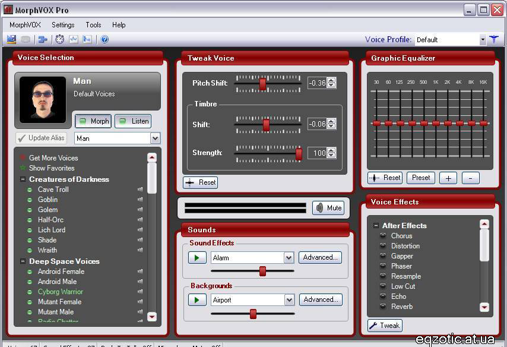507x347 pixels.
Task: Enable the Phaser after effect
Action: coord(382,266)
